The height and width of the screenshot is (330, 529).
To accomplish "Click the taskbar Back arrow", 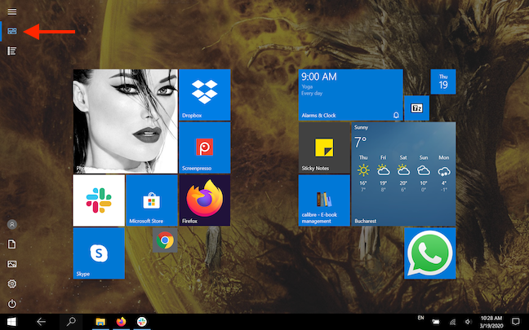I will click(41, 322).
